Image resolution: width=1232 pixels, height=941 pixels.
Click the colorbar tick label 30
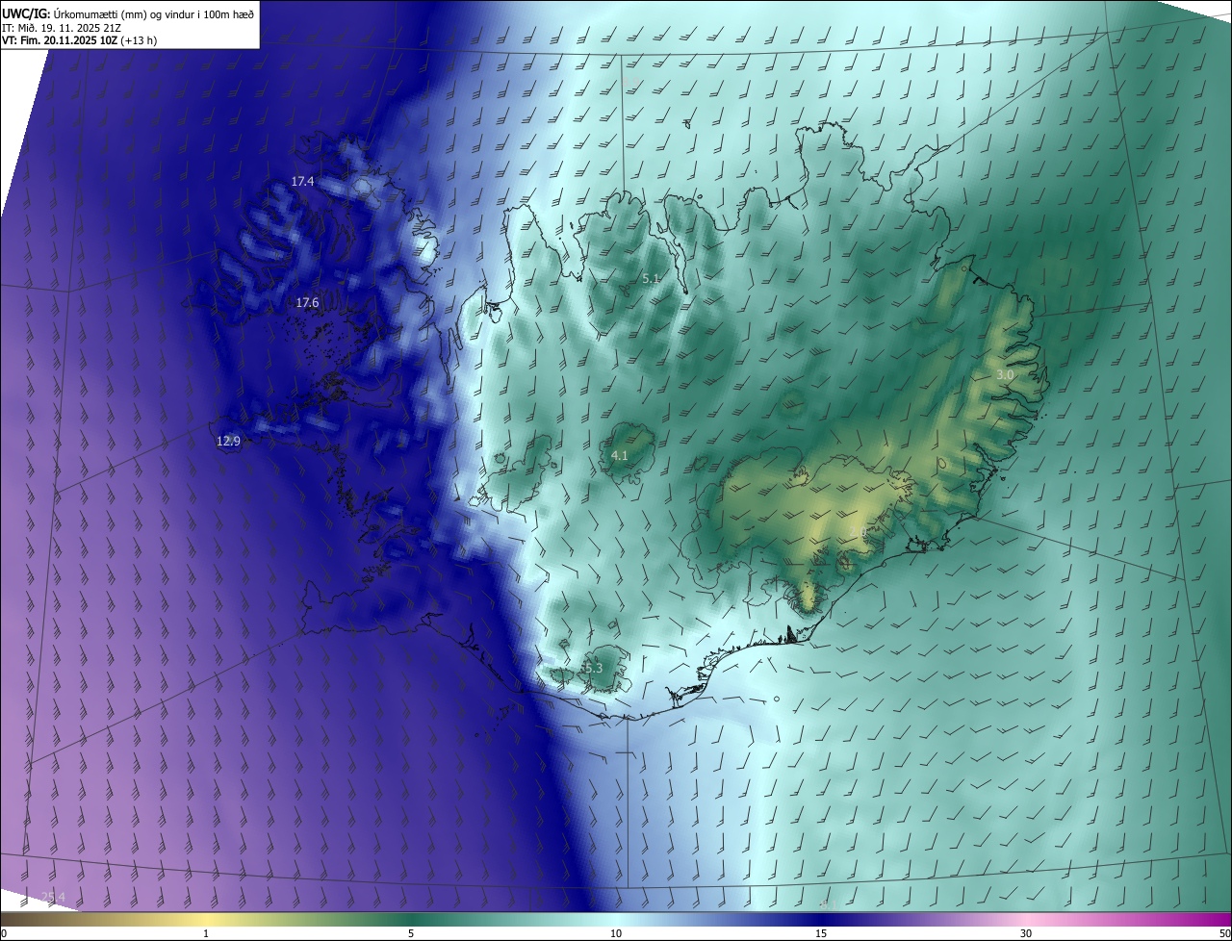tap(1026, 933)
